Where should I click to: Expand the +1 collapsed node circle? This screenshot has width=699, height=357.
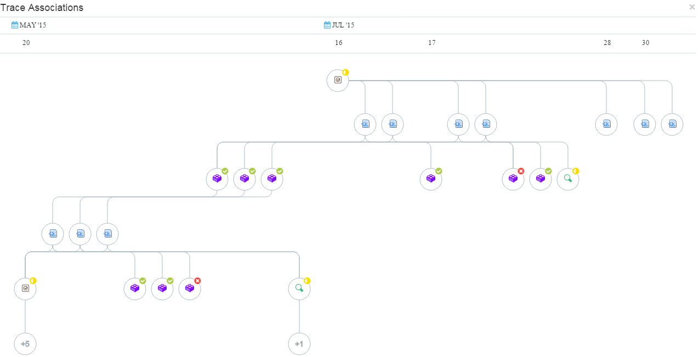click(x=299, y=344)
